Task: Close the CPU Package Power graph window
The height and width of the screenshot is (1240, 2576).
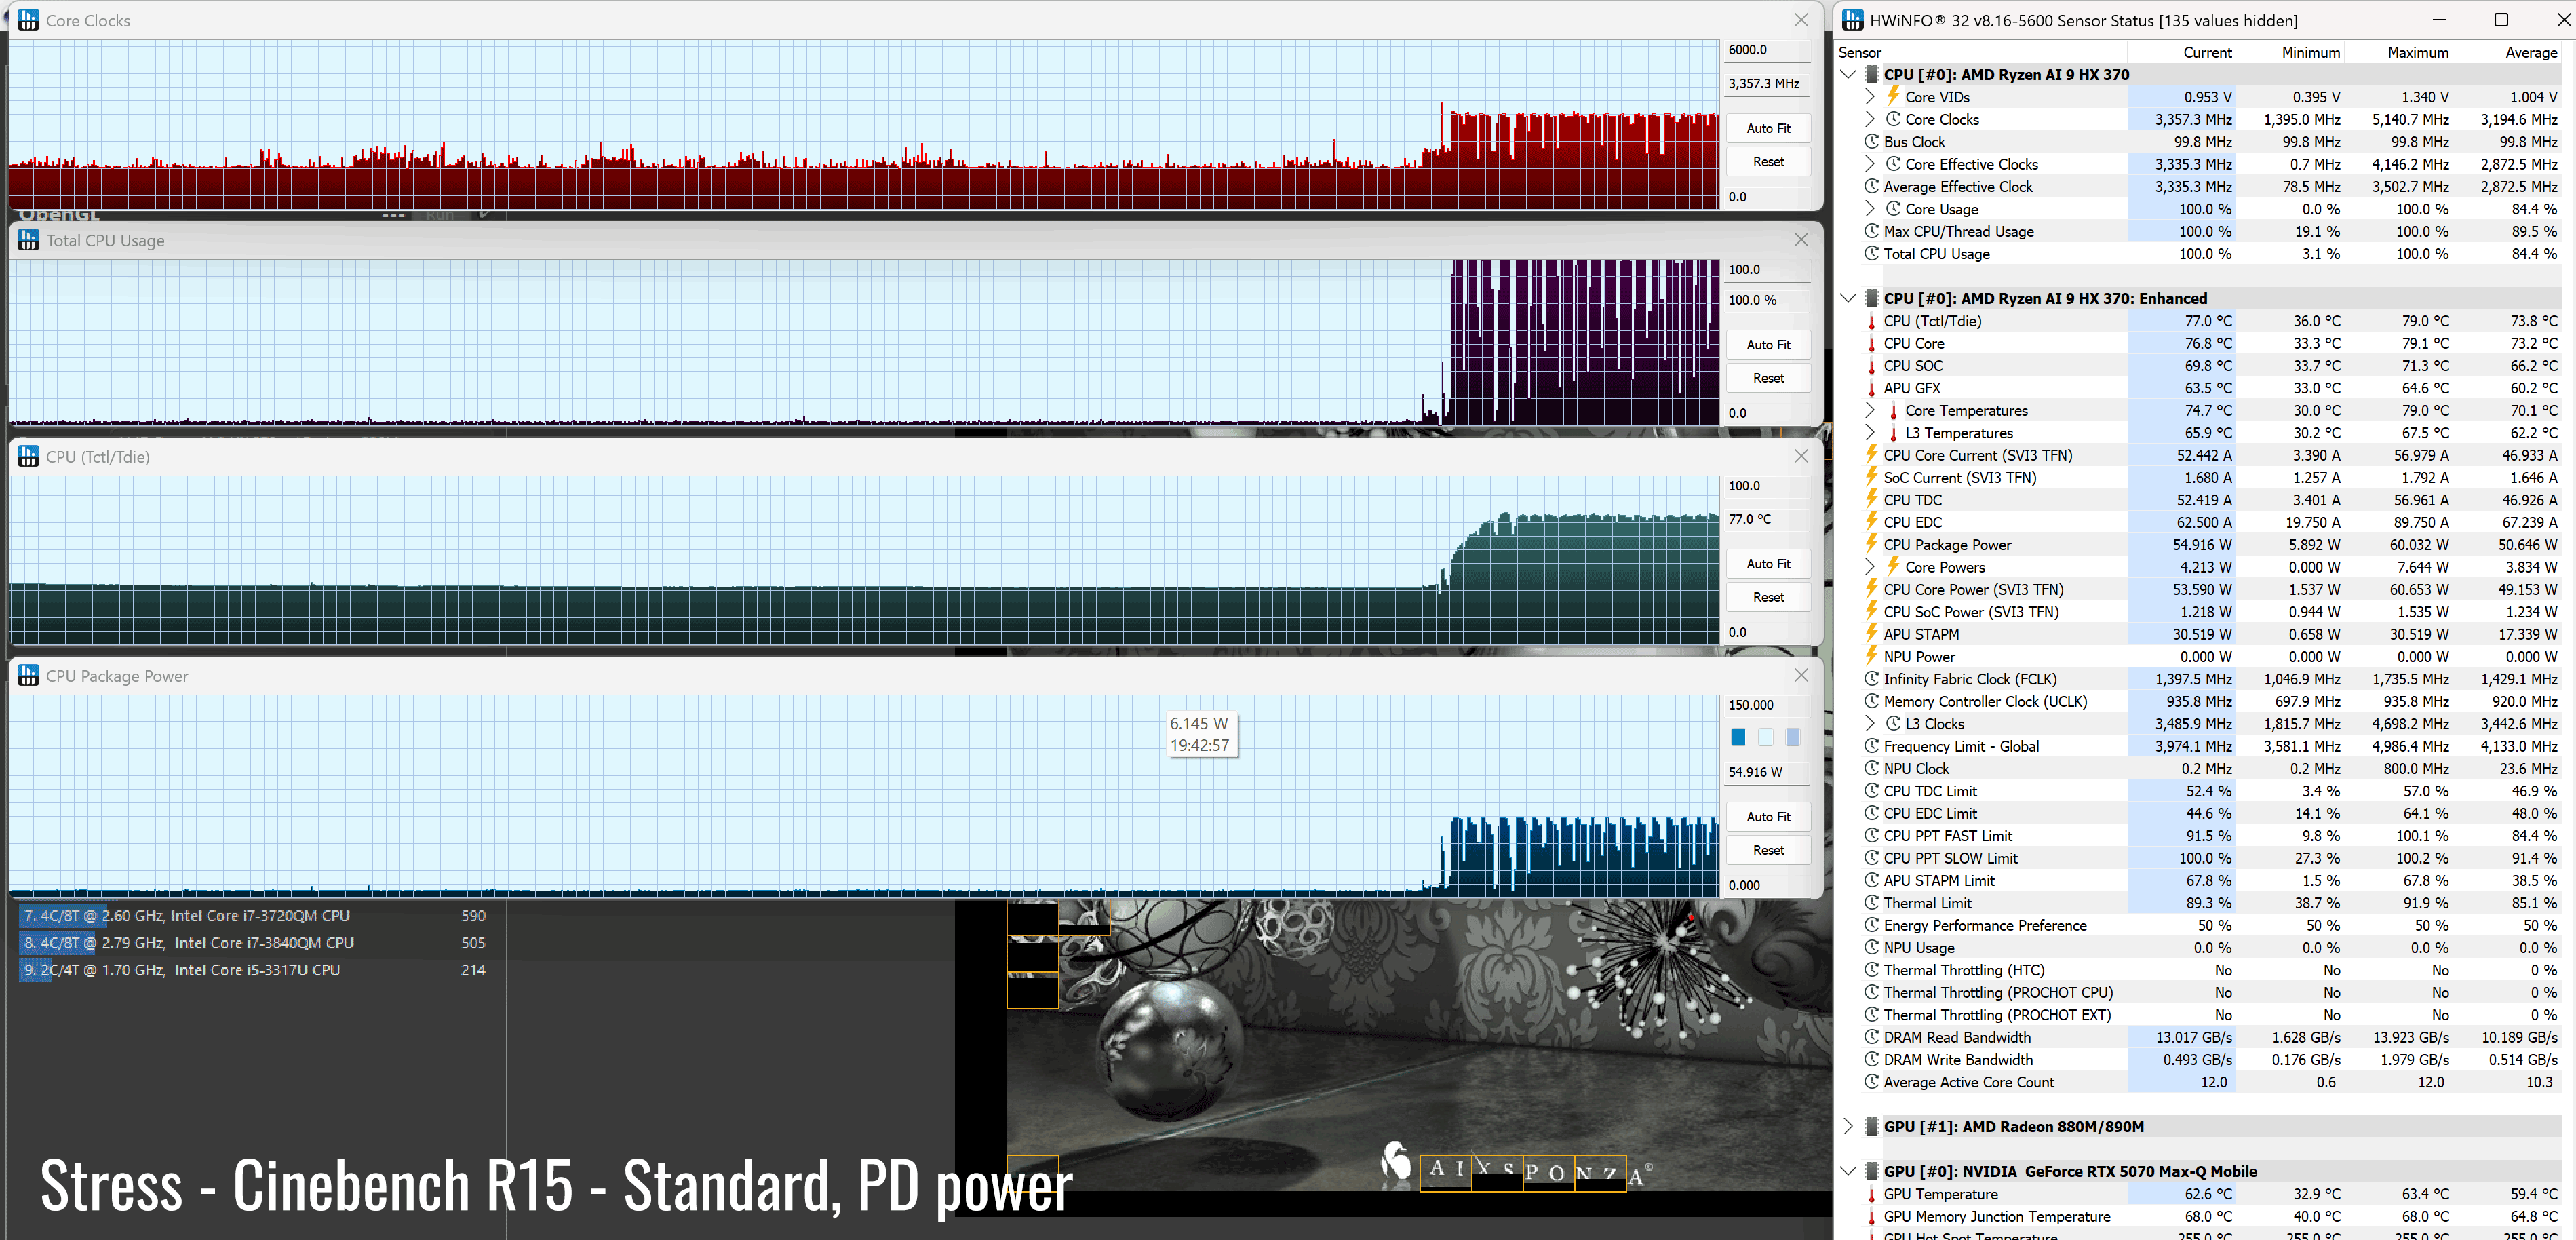Action: click(1801, 676)
